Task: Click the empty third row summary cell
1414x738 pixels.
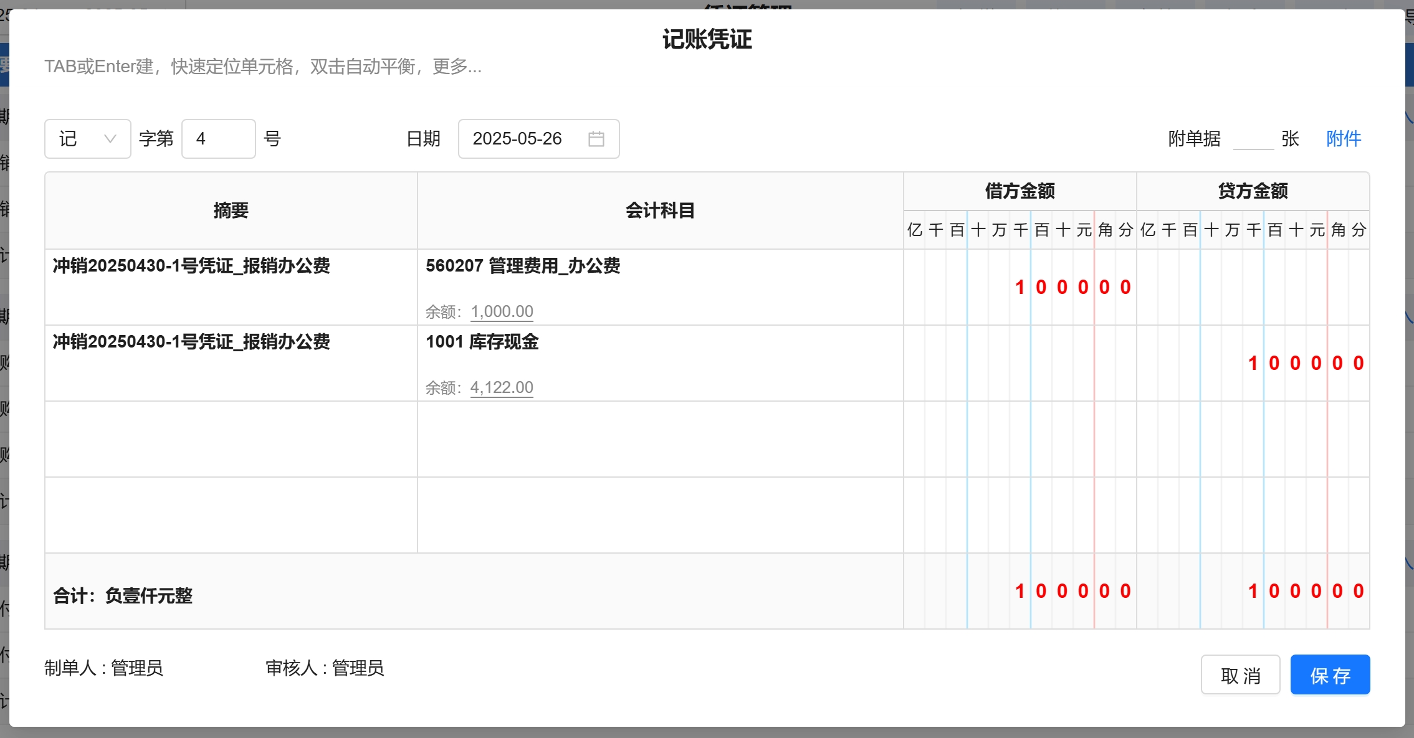Action: 231,439
